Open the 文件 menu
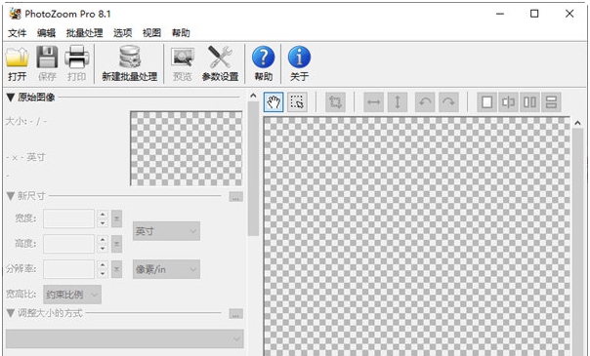590x356 pixels. 18,33
